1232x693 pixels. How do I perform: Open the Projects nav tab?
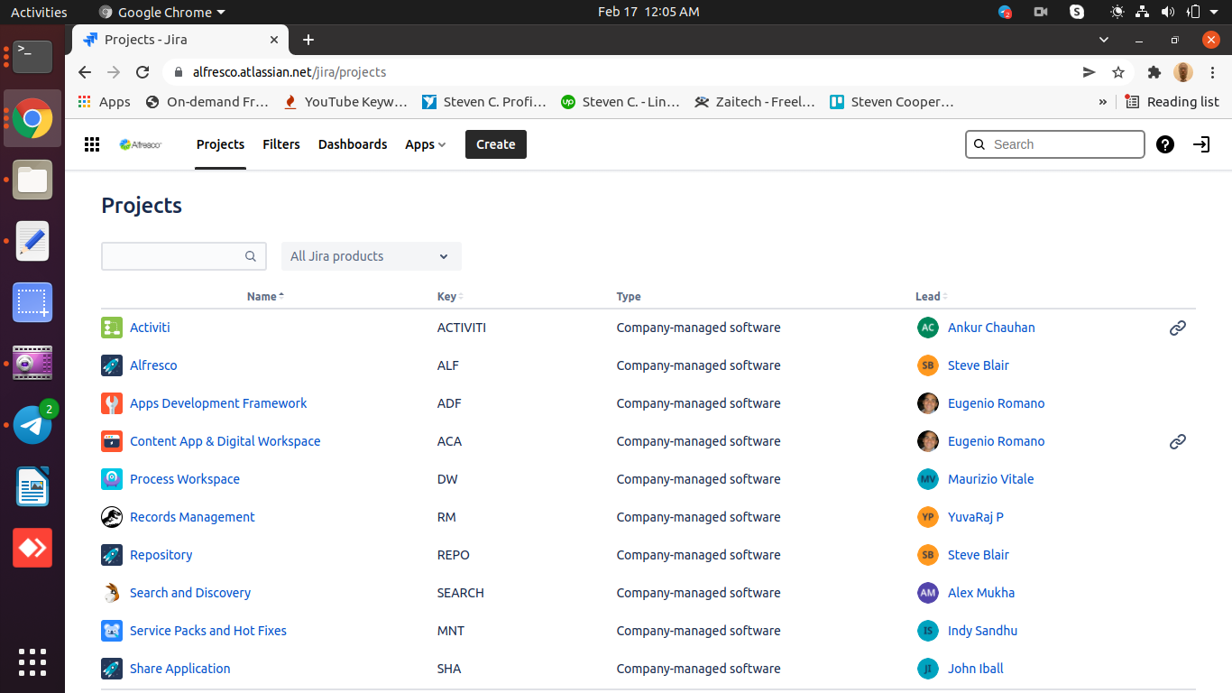(221, 144)
